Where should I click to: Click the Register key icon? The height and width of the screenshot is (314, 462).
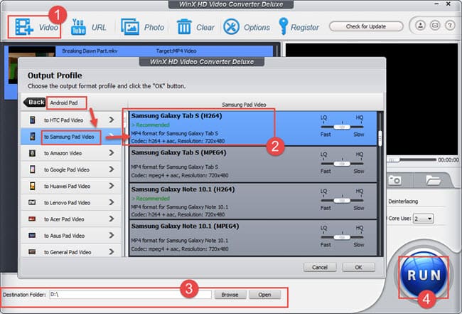point(284,26)
